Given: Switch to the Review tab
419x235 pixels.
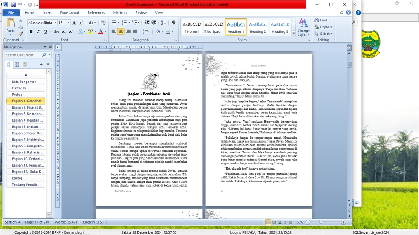Looking at the screenshot, I should click(x=141, y=13).
